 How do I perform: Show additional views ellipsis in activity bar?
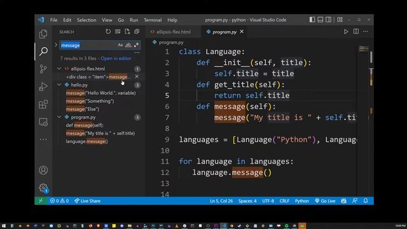pos(43,139)
